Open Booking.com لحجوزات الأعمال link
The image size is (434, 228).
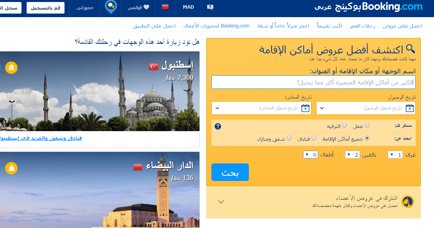[217, 26]
